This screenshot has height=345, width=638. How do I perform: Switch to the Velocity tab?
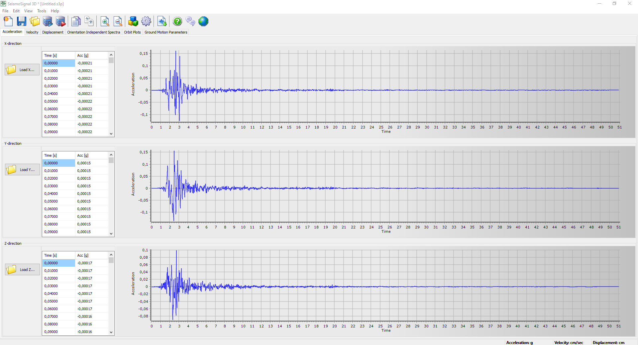[x=32, y=32]
